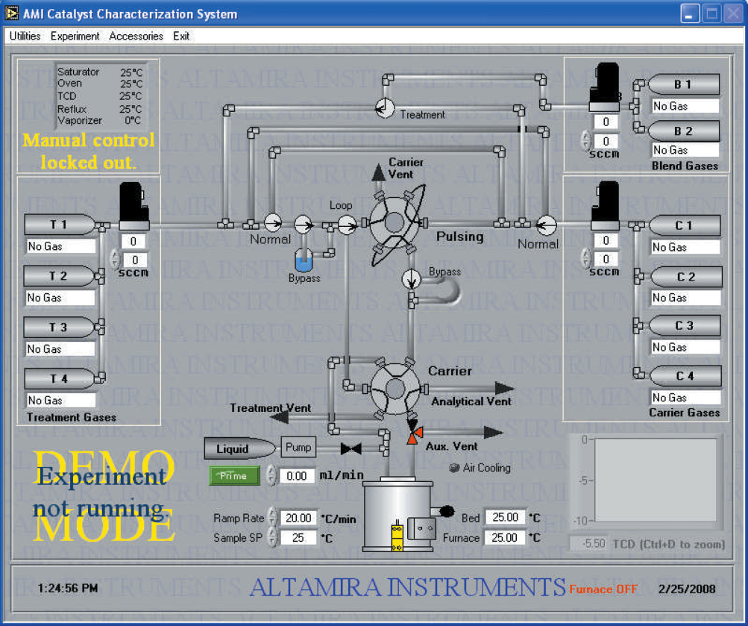
Task: Click the C 1 No Gas field
Action: coord(685,247)
